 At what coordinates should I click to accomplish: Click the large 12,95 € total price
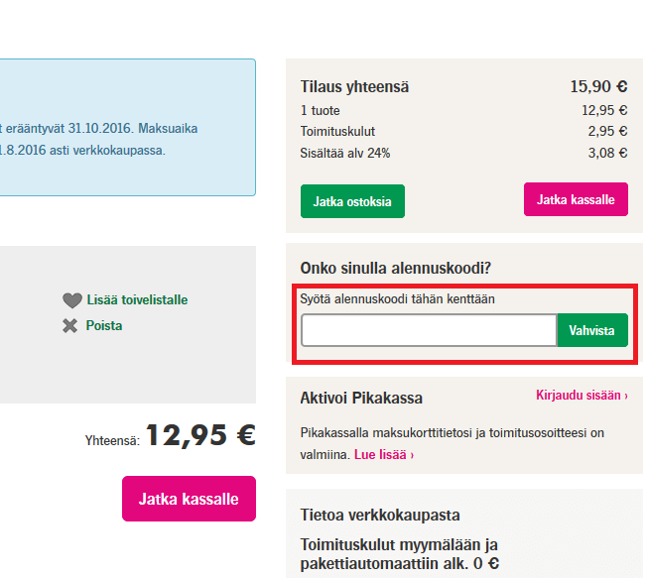pos(200,435)
